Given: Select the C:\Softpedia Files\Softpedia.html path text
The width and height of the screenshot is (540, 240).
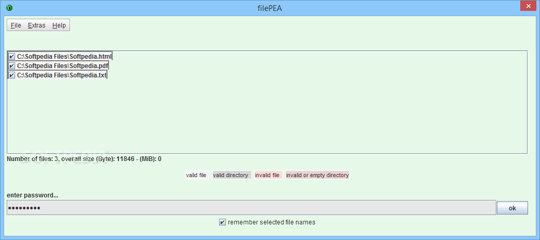Looking at the screenshot, I should point(64,56).
